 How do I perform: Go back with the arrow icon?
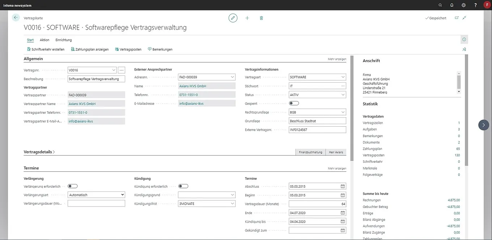click(x=16, y=17)
